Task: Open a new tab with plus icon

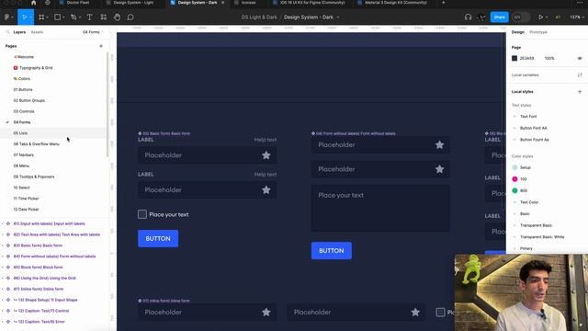Action: (x=443, y=3)
